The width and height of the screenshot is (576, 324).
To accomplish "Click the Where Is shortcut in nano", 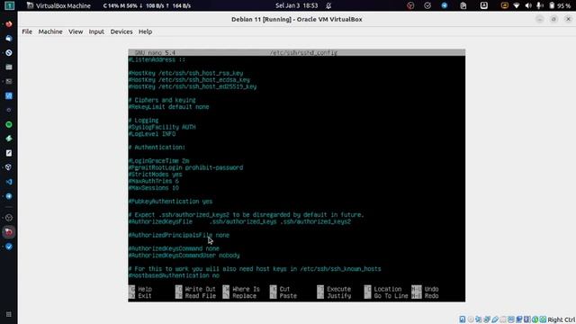I will pyautogui.click(x=242, y=289).
